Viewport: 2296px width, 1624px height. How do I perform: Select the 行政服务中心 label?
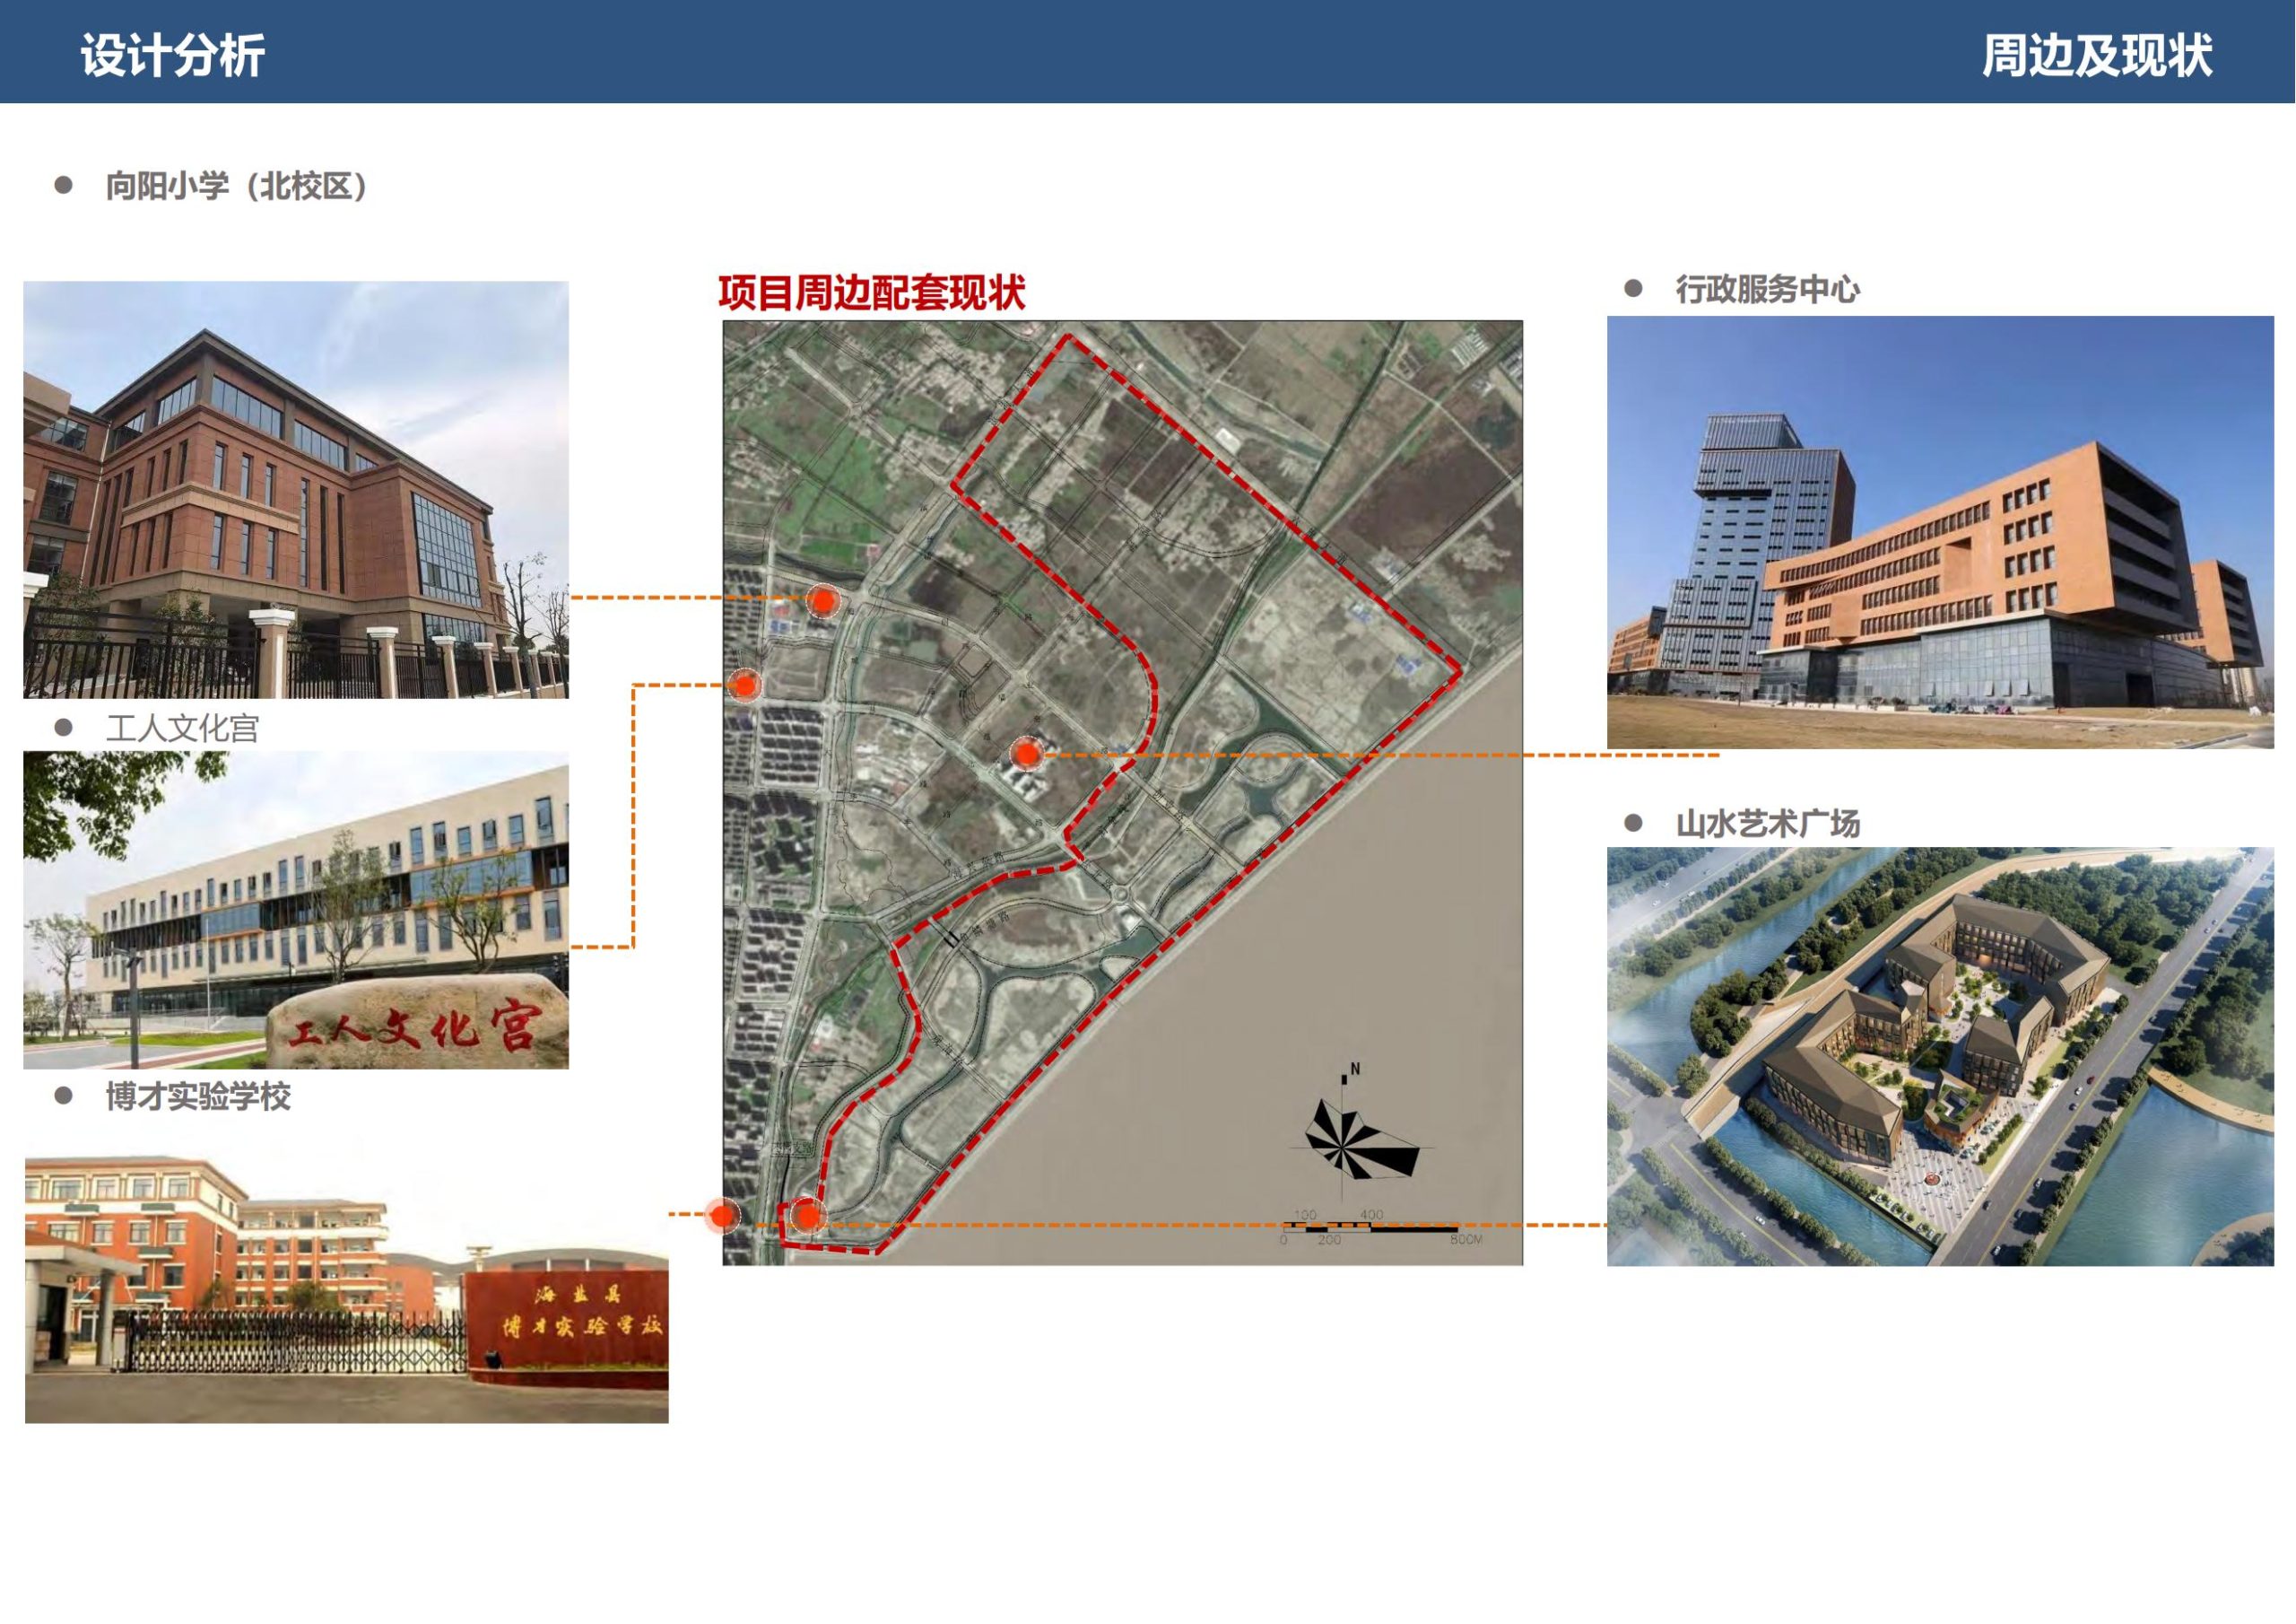coord(1767,289)
